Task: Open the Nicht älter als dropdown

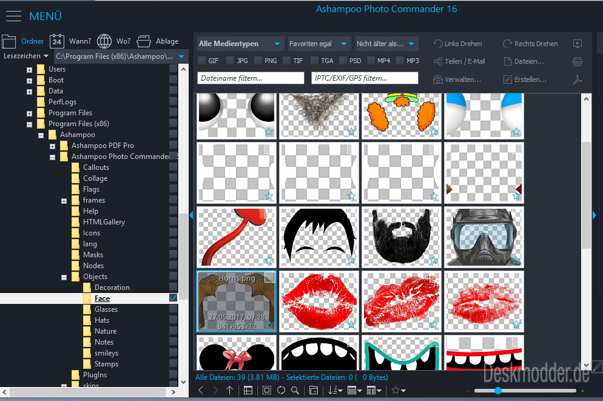Action: click(386, 44)
